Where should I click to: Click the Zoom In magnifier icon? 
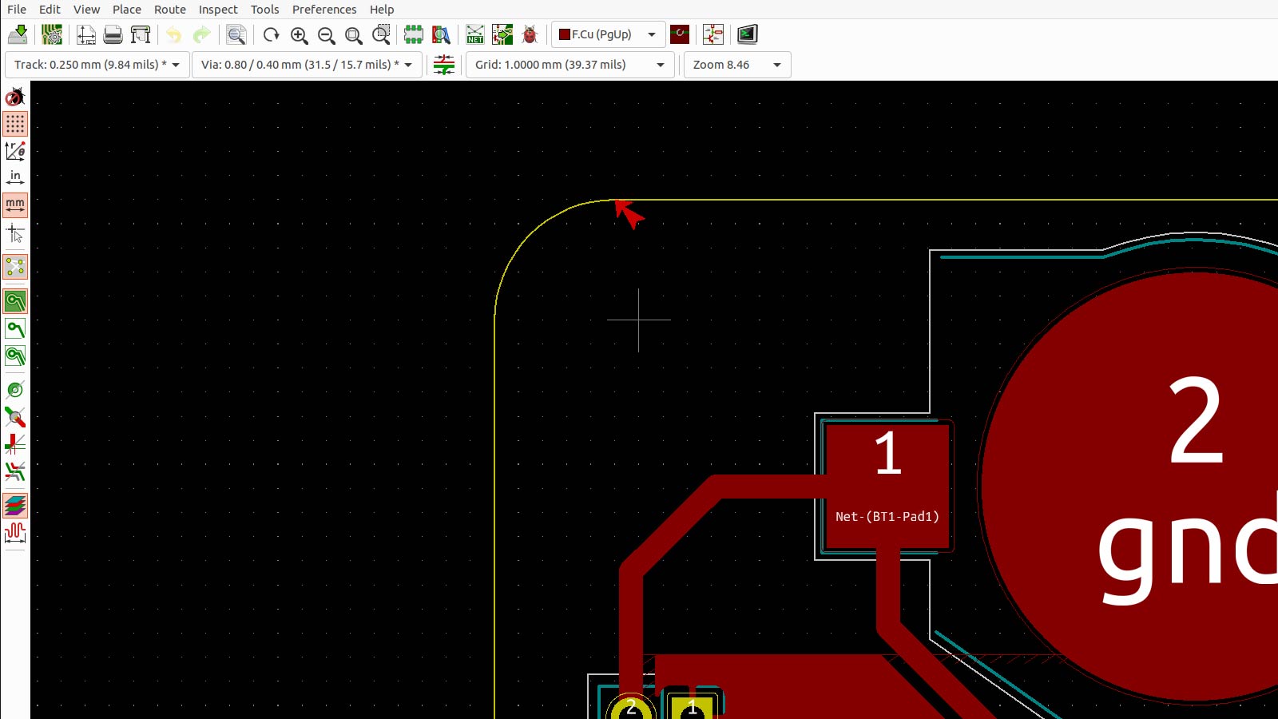coord(300,34)
